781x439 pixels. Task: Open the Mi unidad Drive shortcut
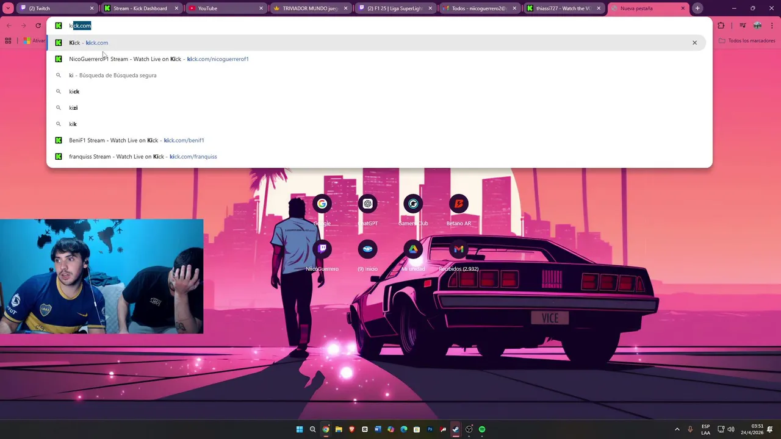(413, 255)
